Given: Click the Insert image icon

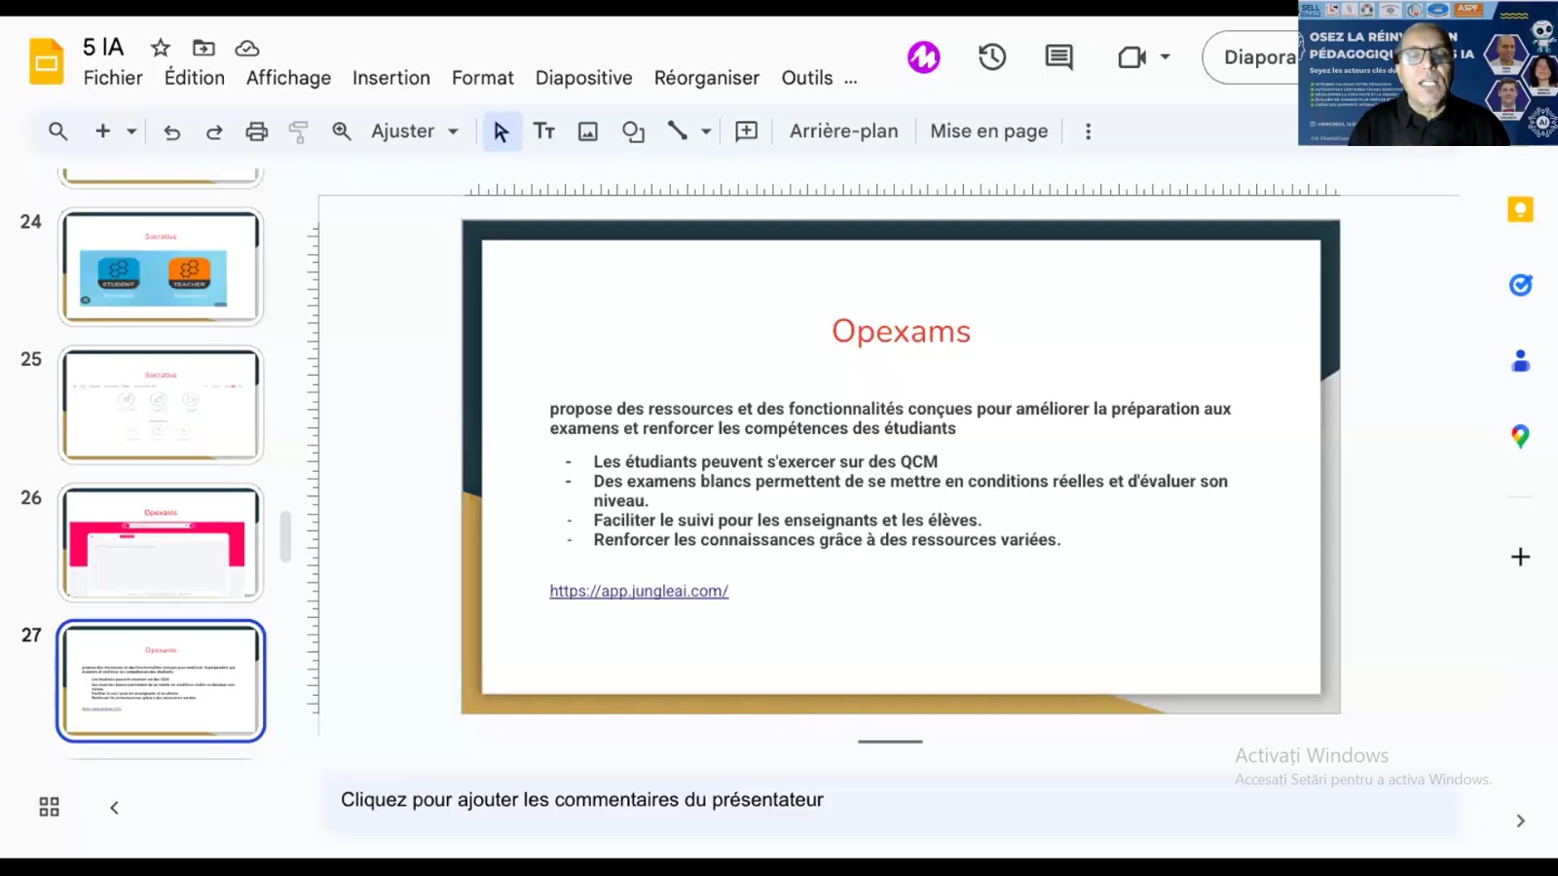Looking at the screenshot, I should [588, 131].
